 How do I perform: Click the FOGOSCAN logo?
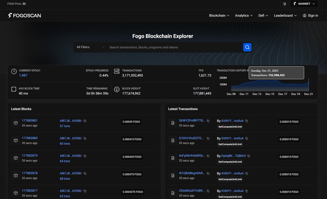click(x=25, y=16)
